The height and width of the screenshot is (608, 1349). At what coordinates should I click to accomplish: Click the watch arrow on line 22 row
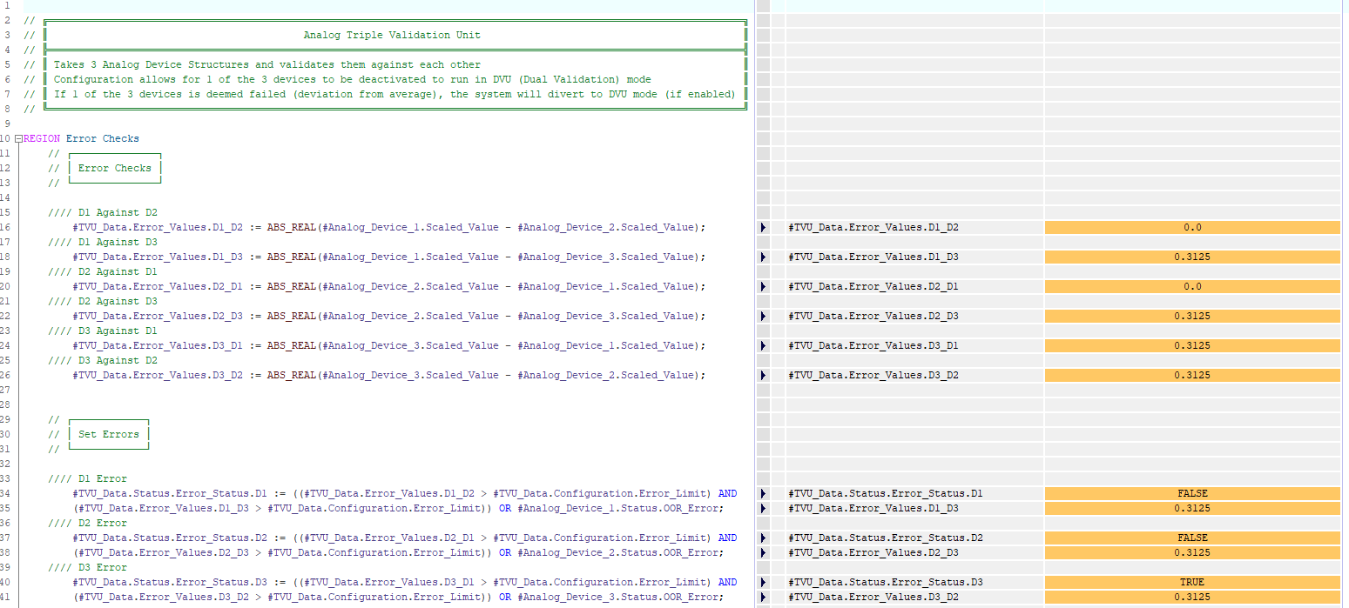pyautogui.click(x=764, y=317)
